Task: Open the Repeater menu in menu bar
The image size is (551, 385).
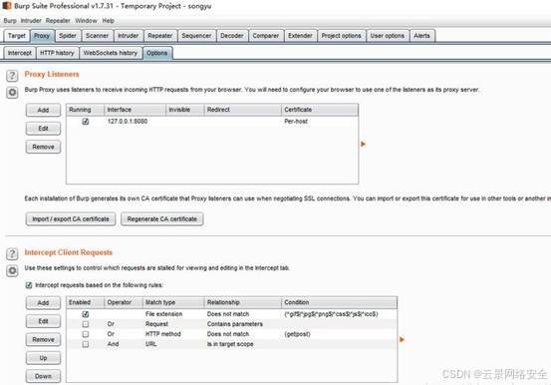Action: [x=58, y=21]
